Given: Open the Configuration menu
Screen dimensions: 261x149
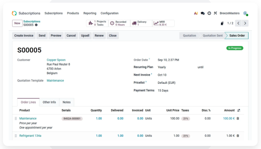Looking at the screenshot, I should (x=109, y=13).
